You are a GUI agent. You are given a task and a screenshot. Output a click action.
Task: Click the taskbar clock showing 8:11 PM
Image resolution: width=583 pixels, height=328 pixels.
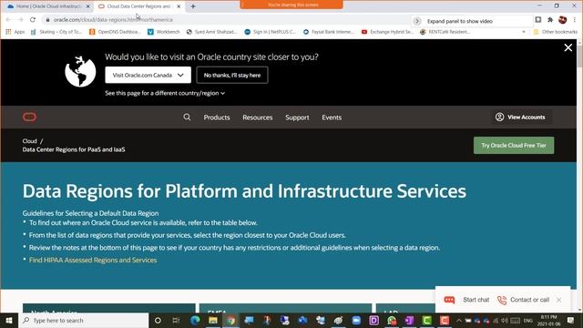(x=548, y=320)
